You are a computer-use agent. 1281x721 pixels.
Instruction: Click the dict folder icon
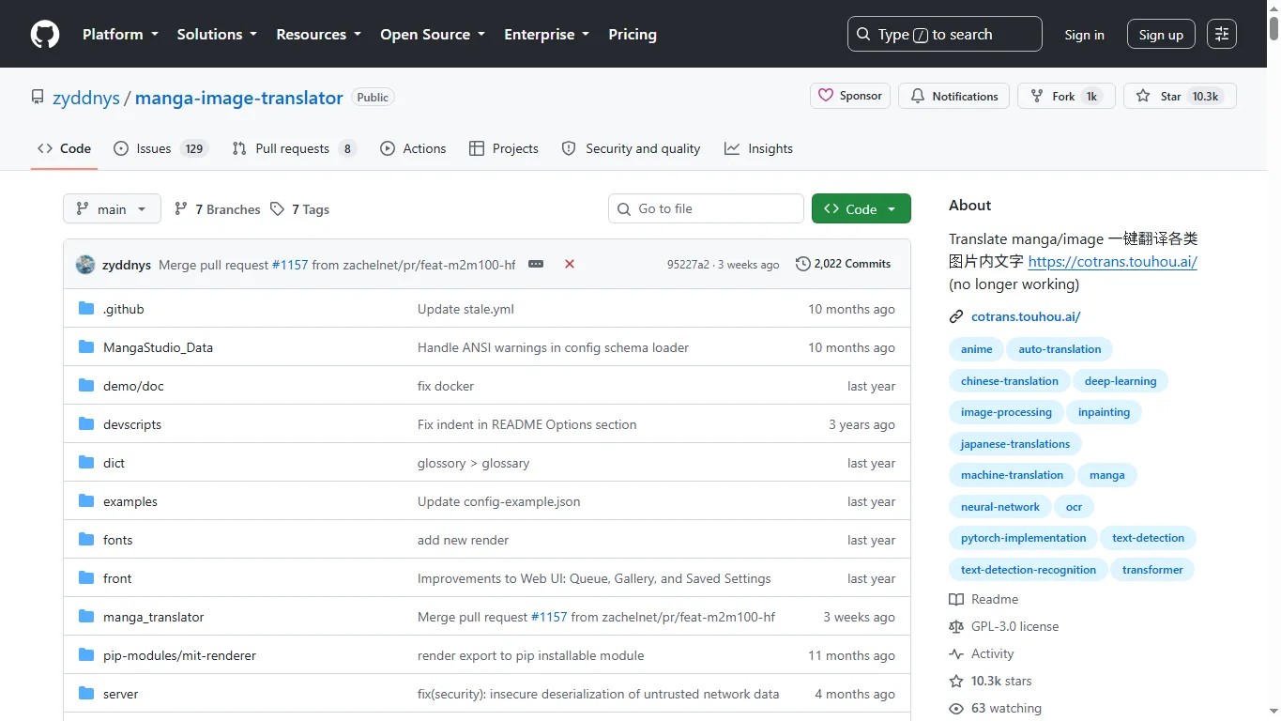pyautogui.click(x=86, y=463)
